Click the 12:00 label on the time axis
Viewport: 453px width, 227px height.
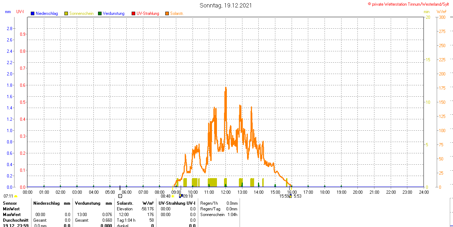pos(226,192)
